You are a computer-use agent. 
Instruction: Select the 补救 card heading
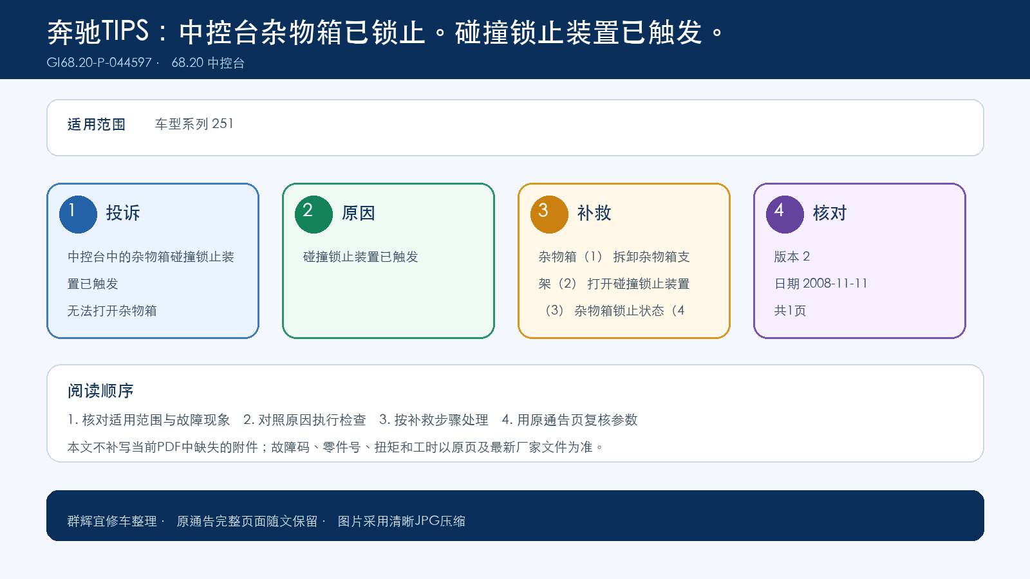click(594, 213)
